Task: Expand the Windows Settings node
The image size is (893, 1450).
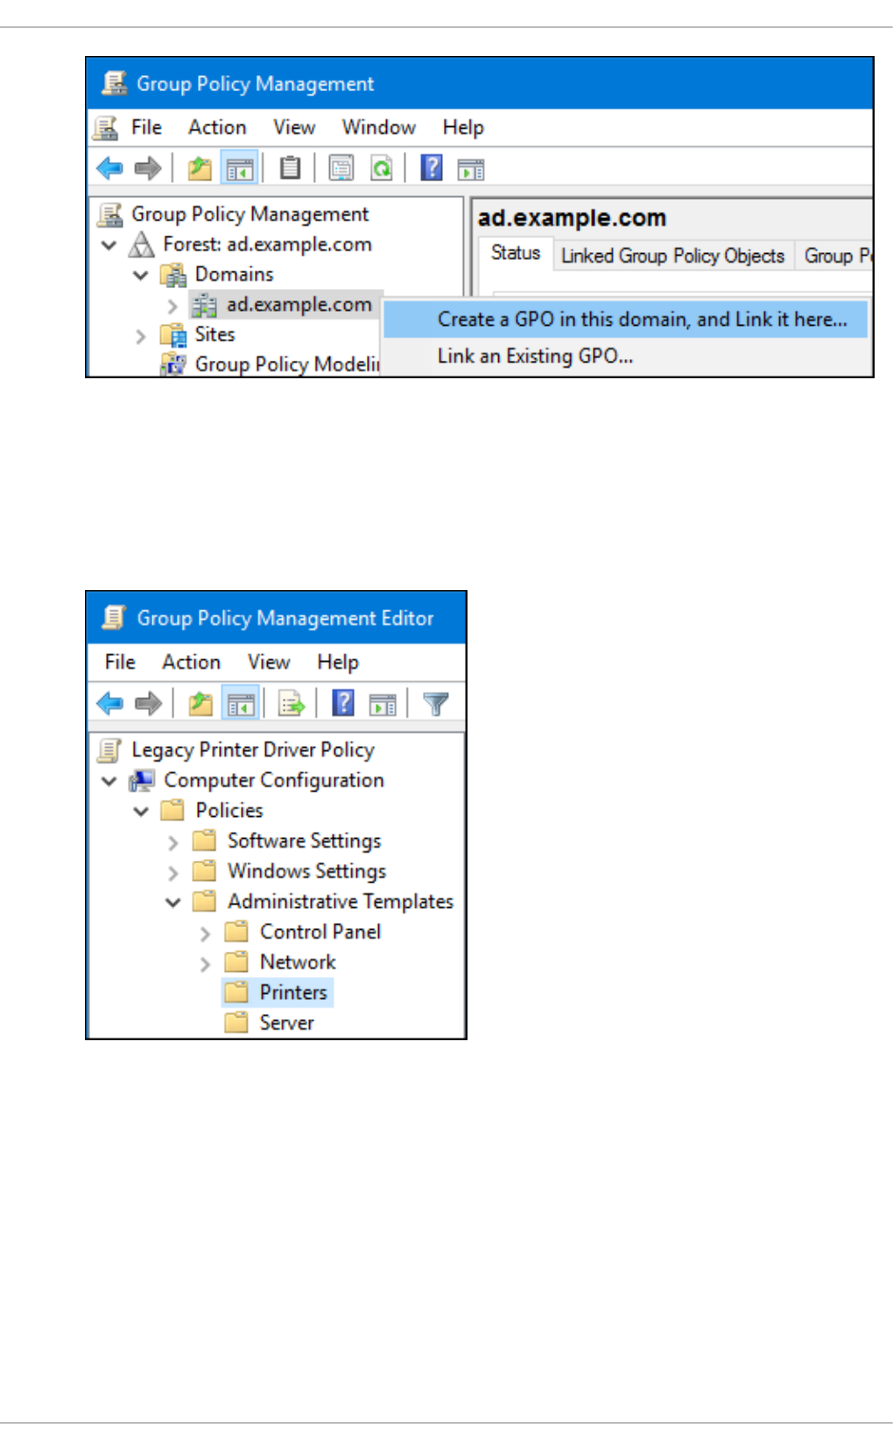Action: point(173,872)
